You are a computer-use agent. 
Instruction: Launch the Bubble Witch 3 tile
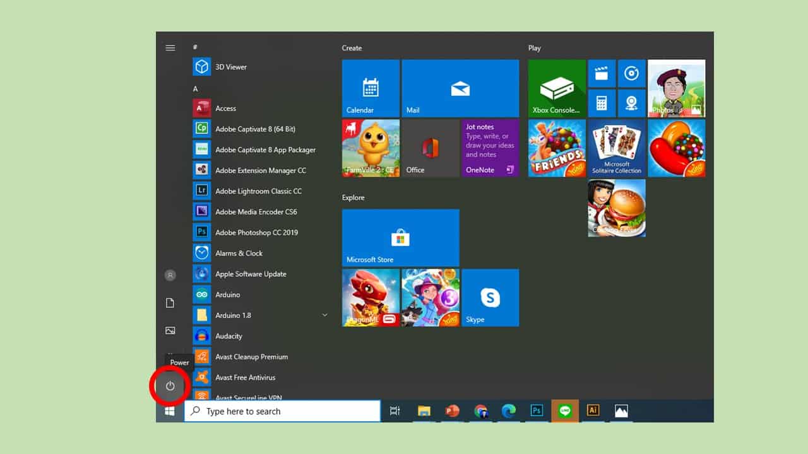(431, 298)
